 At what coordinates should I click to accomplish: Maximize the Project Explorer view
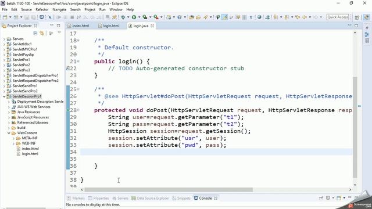[58, 26]
